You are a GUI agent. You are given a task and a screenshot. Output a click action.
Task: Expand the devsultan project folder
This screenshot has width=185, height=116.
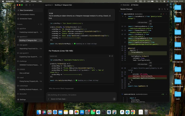pyautogui.click(x=22, y=94)
